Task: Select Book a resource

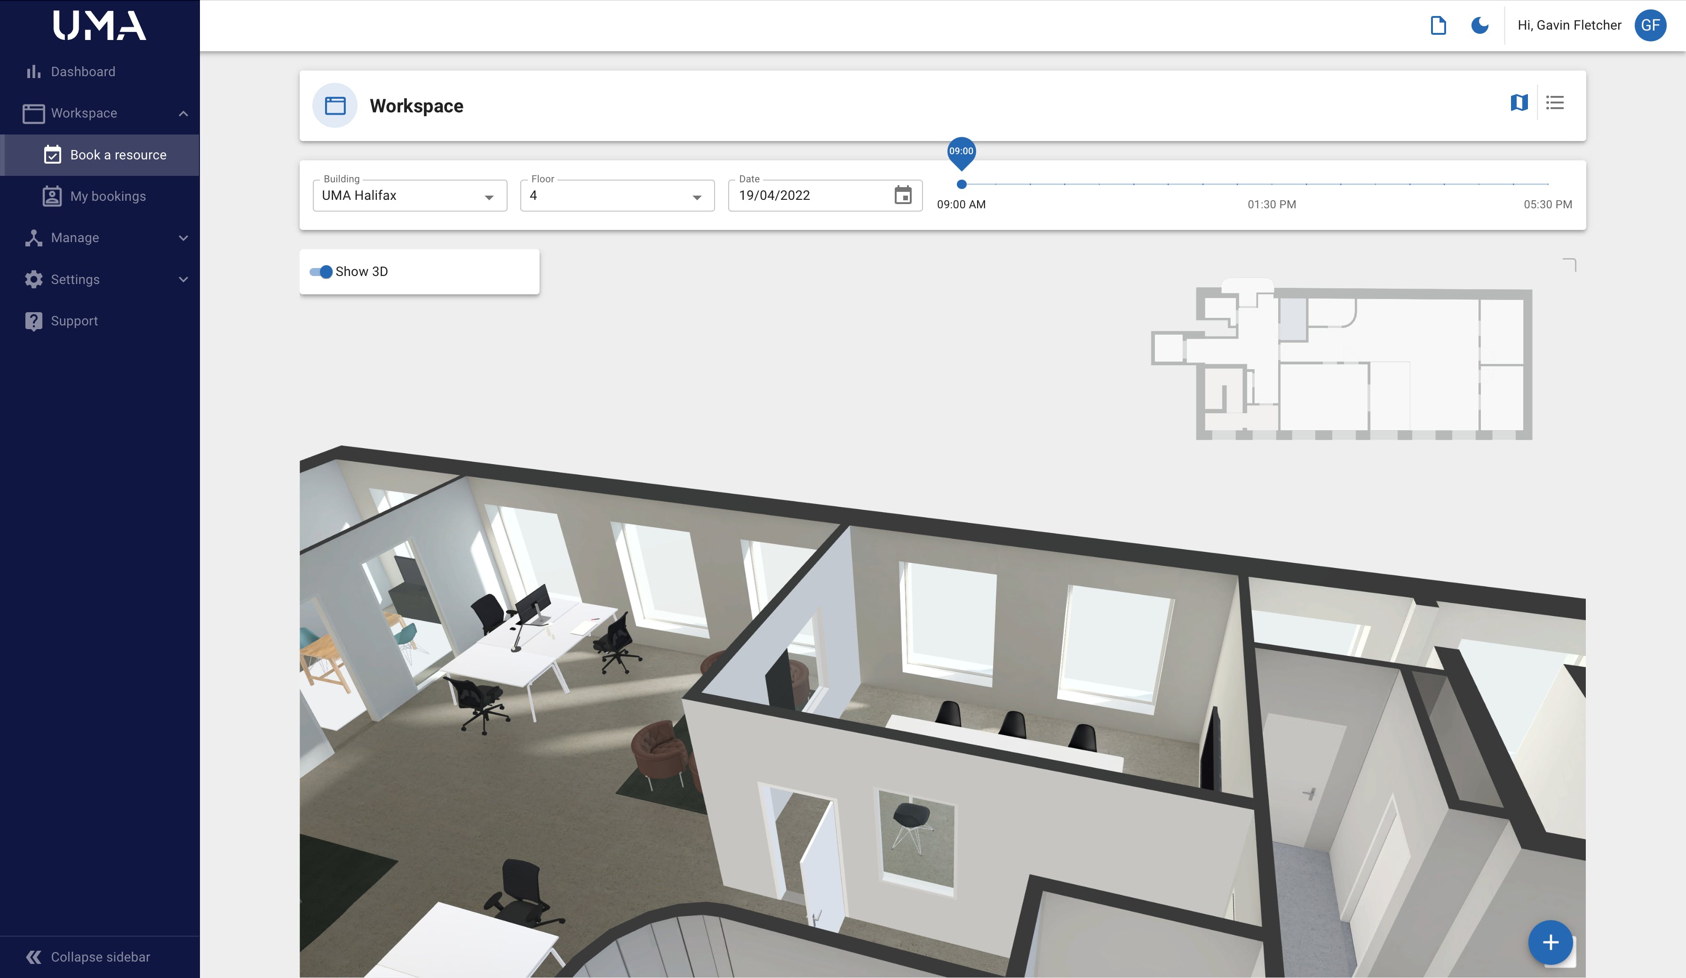Action: (118, 155)
